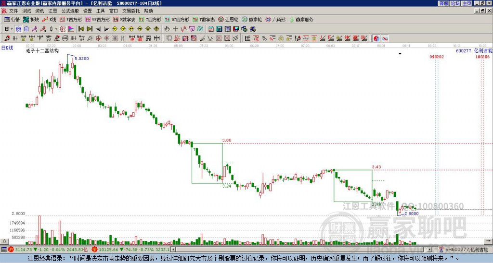Open the 9T四方形 tool
The width and height of the screenshot is (493, 263).
[x=177, y=19]
